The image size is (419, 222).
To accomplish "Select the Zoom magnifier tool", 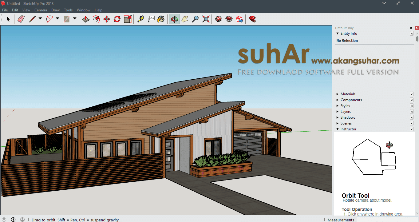I will click(195, 19).
